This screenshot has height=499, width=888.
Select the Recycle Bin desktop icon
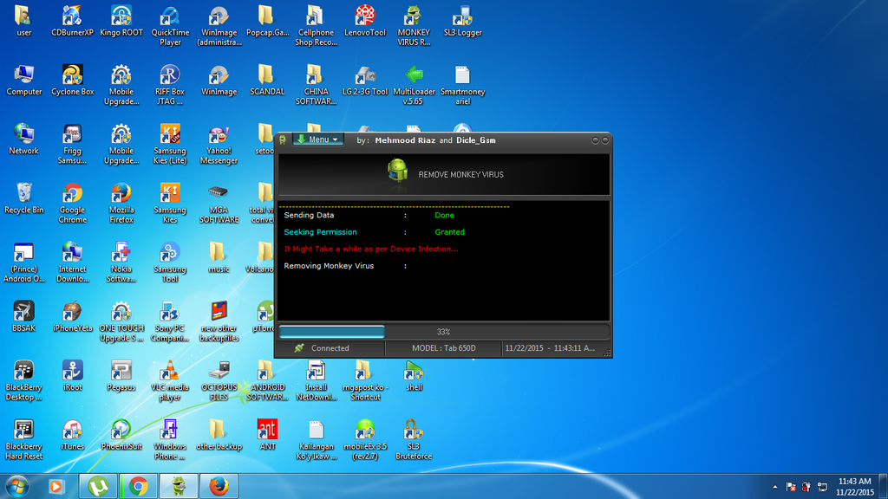click(23, 198)
